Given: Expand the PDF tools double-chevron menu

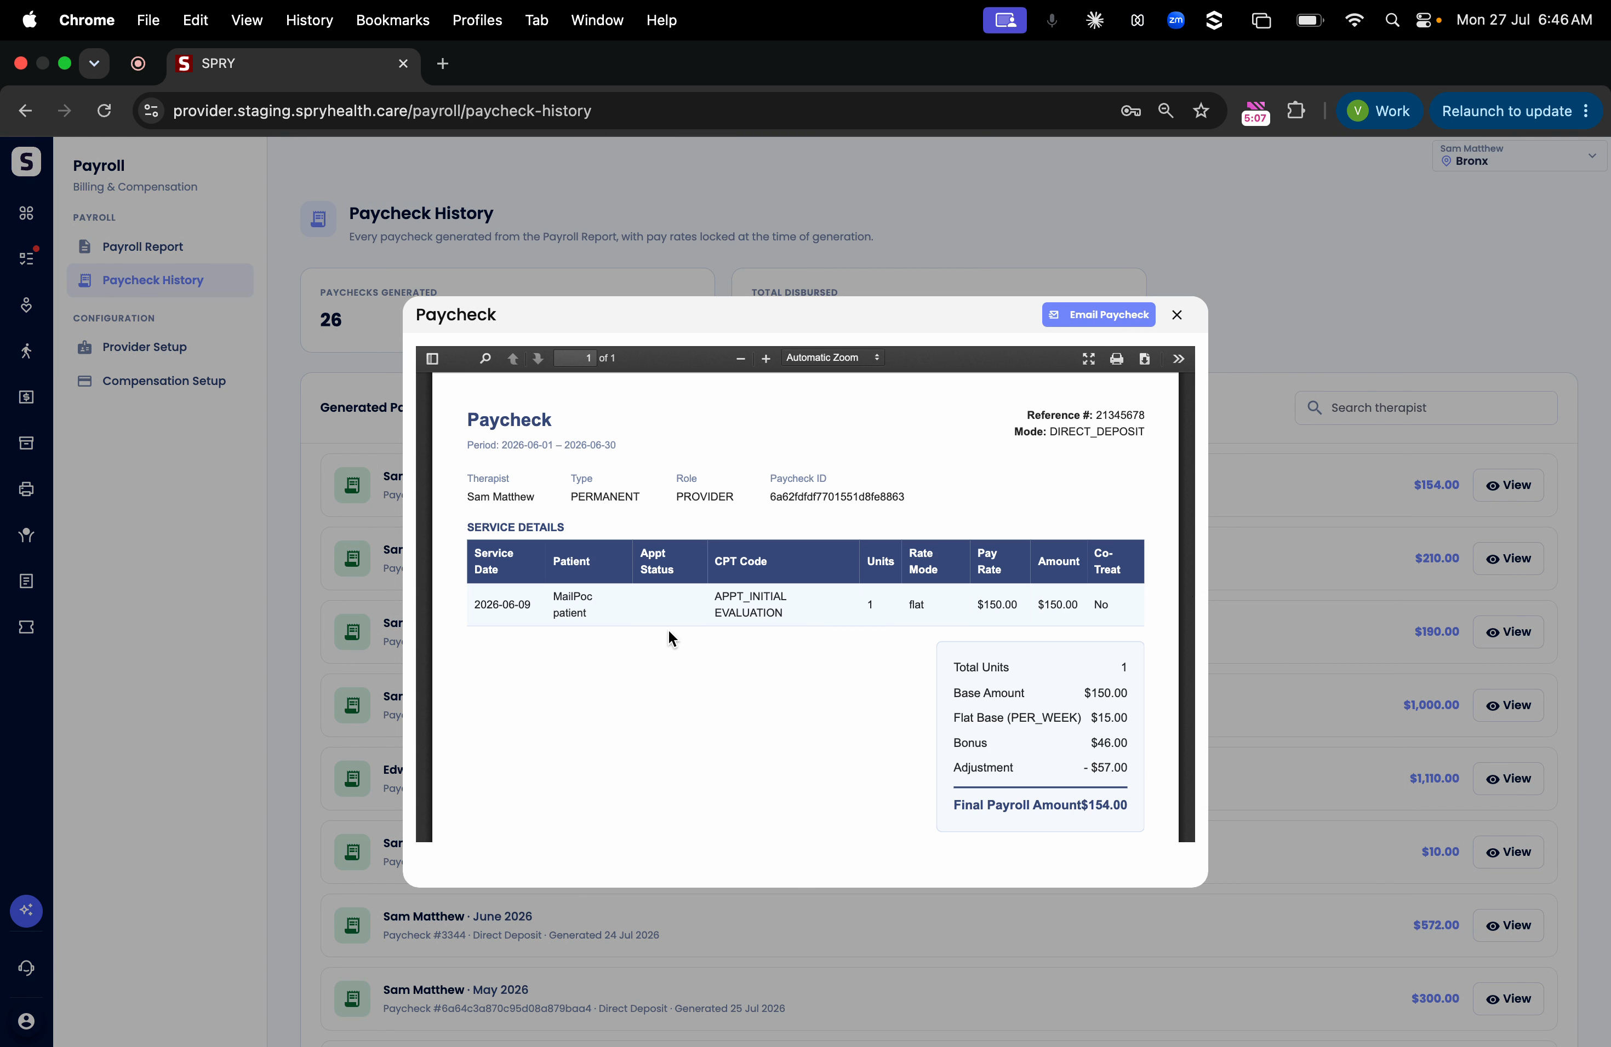Looking at the screenshot, I should point(1179,359).
